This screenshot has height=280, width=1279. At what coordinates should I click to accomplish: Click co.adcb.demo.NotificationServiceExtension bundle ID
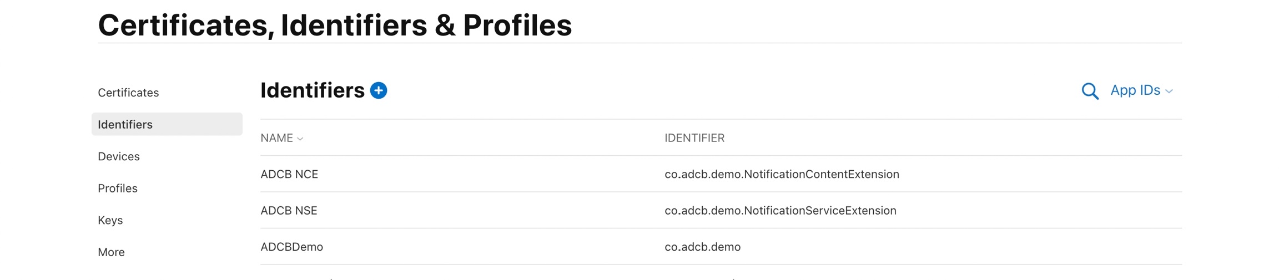click(780, 211)
